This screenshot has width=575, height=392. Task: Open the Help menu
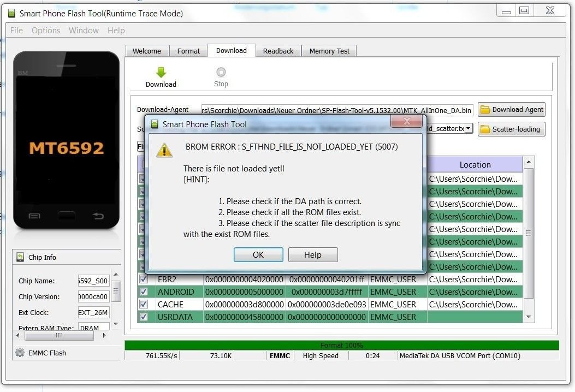[116, 31]
